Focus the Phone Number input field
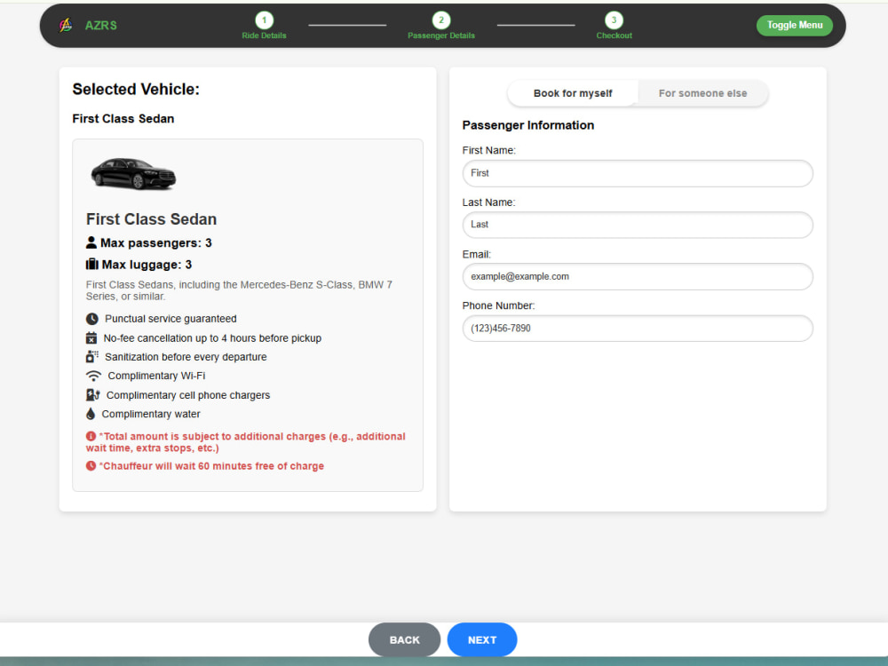 pyautogui.click(x=638, y=329)
